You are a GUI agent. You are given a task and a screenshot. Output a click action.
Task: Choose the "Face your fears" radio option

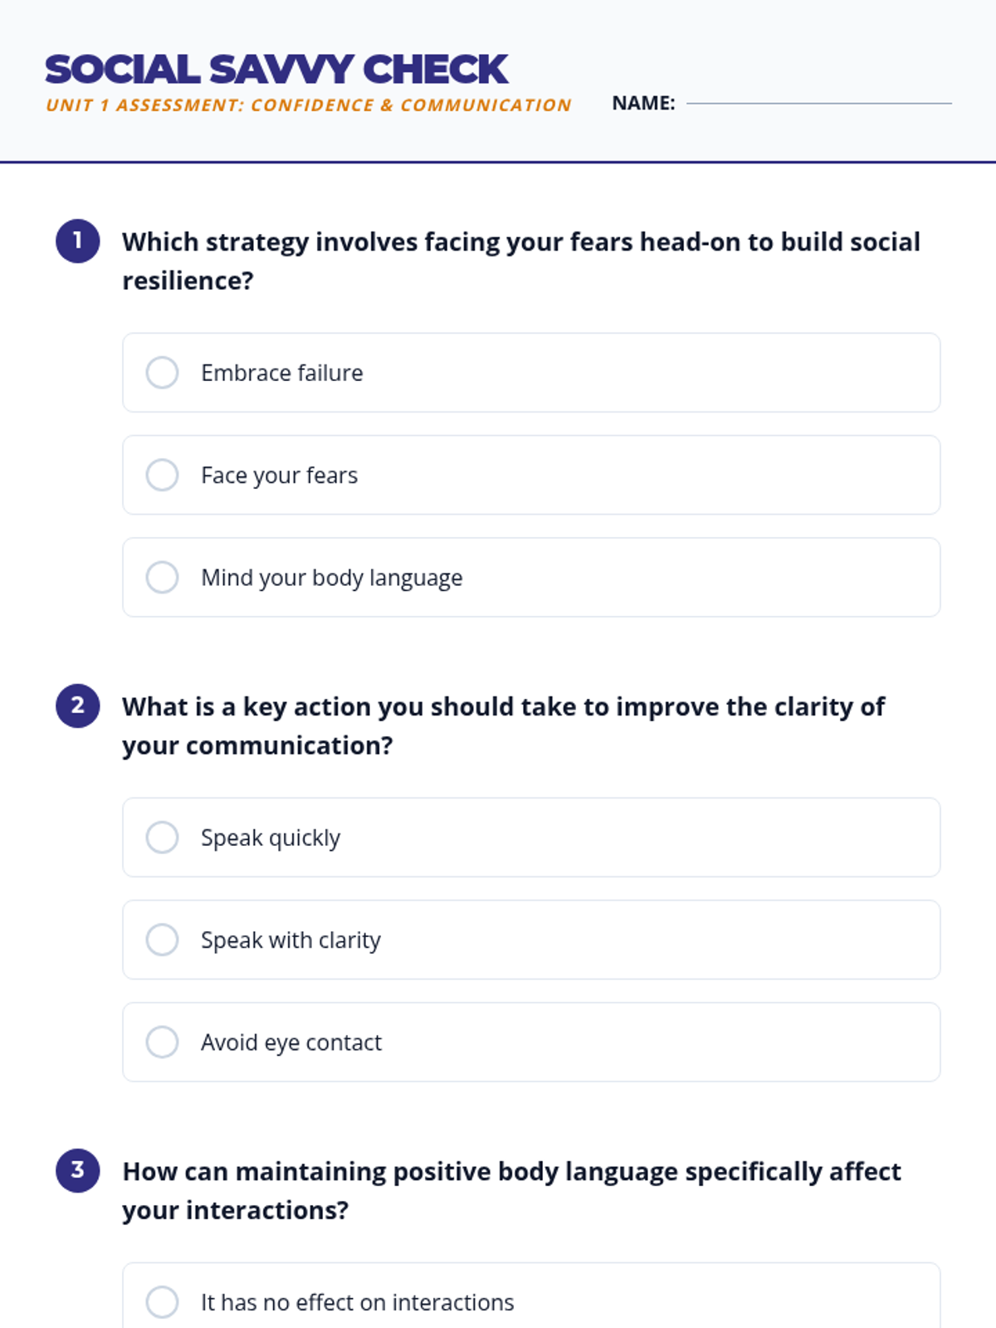163,475
